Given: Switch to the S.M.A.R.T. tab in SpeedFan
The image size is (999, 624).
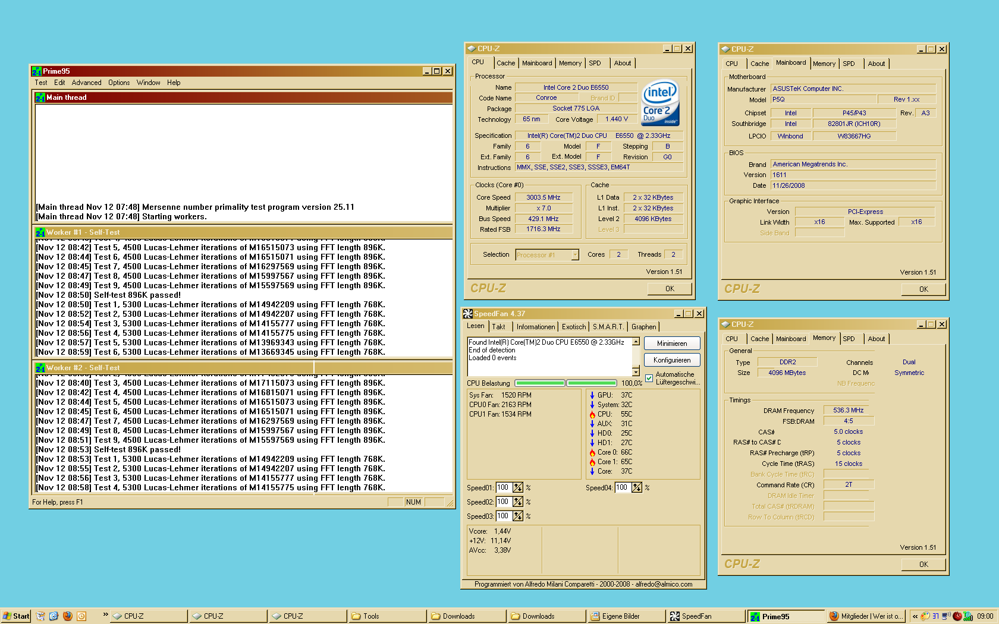Looking at the screenshot, I should point(608,327).
